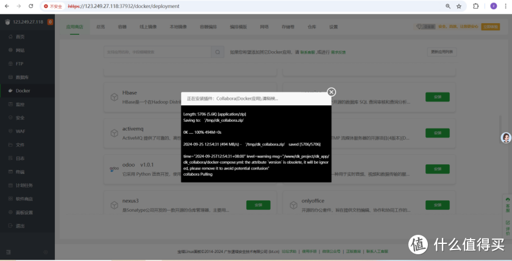Open the 日志 logs sidebar icon
512x261 pixels.
pos(10,158)
